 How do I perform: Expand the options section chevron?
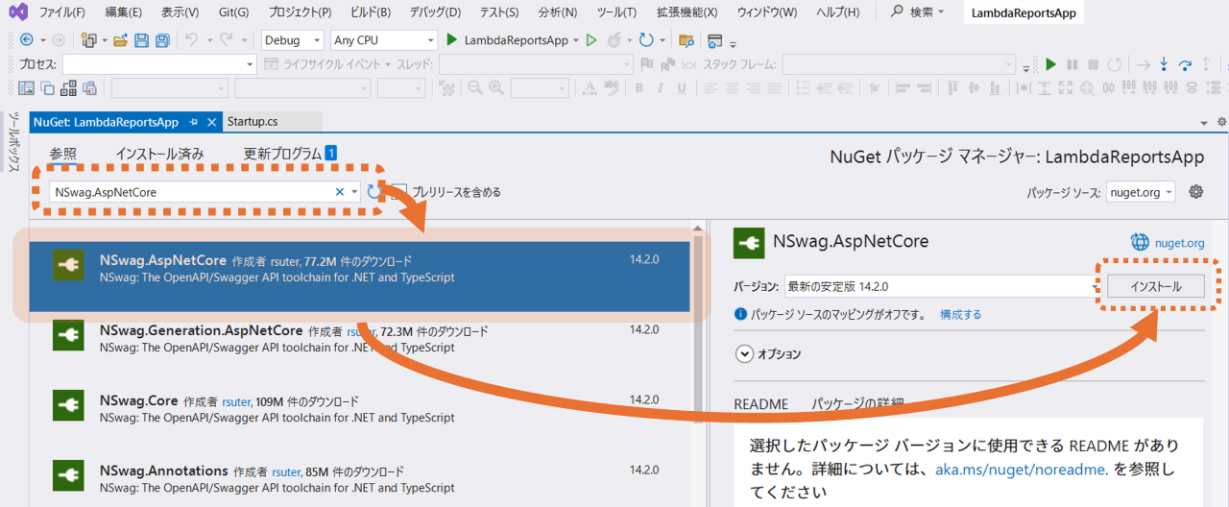pyautogui.click(x=745, y=353)
